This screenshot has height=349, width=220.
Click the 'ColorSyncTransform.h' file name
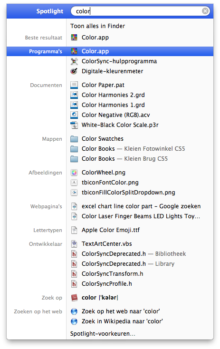[112, 274]
